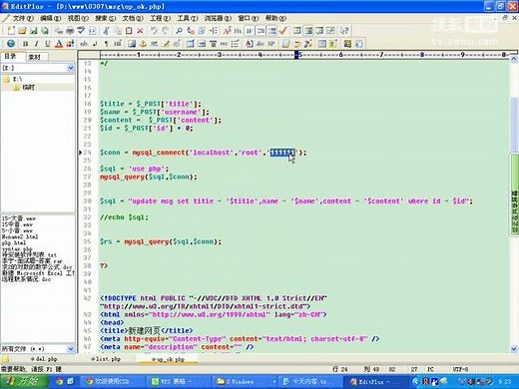Screen dimensions: 519x389
Task: Apply the Italic HTML tag button
Action: 36,44
